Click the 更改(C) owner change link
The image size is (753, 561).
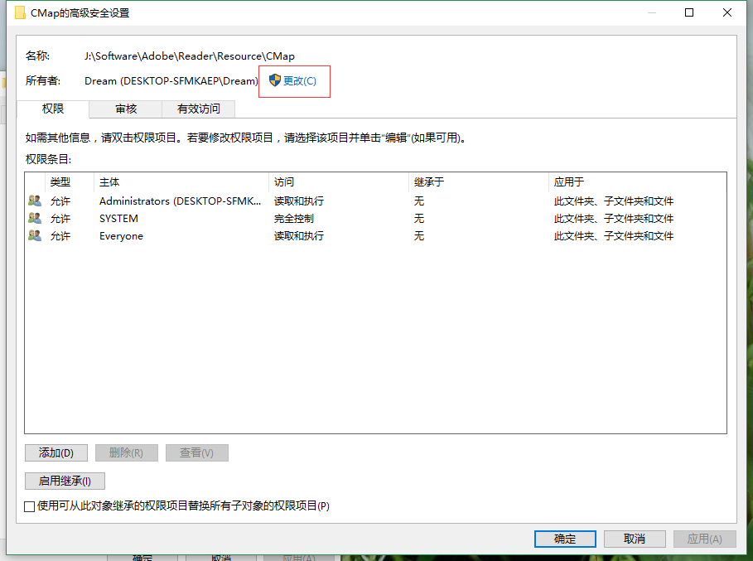coord(300,80)
